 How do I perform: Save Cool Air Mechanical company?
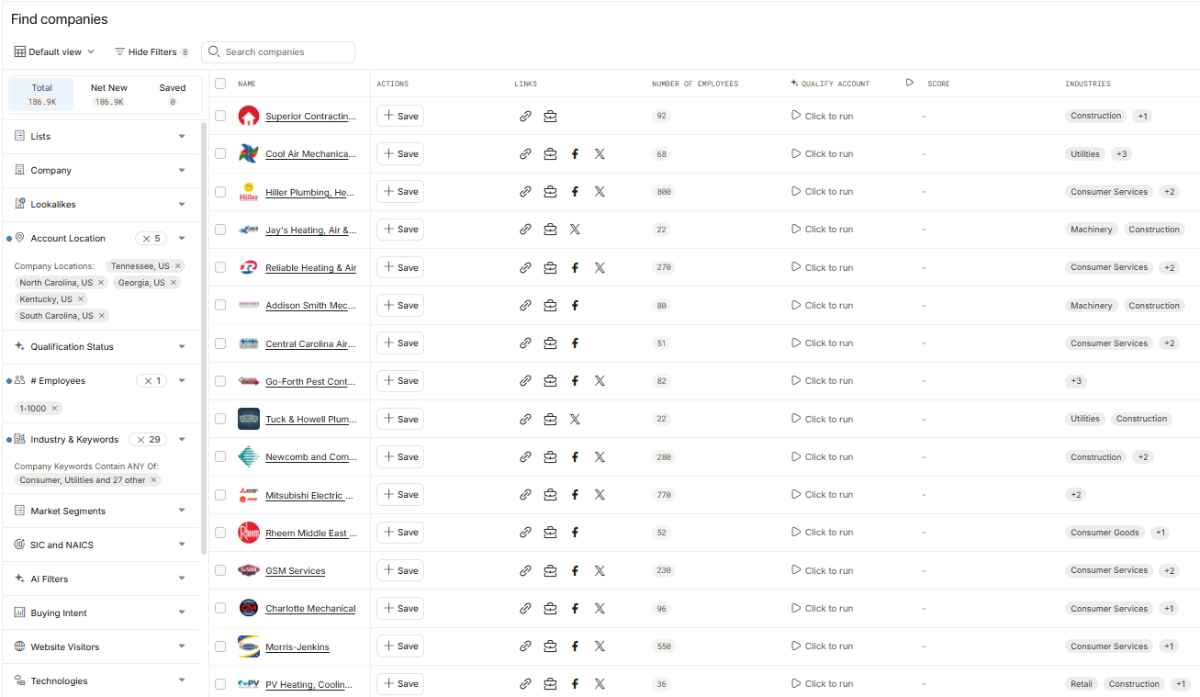pos(400,154)
